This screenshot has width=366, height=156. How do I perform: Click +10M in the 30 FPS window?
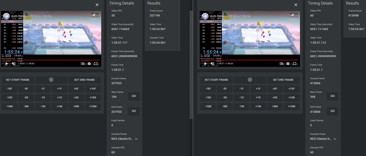93,106
